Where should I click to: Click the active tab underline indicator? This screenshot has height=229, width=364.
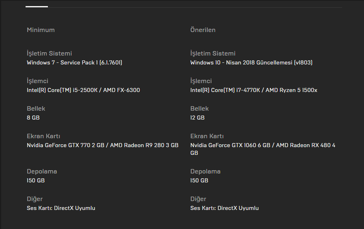pos(37,6)
